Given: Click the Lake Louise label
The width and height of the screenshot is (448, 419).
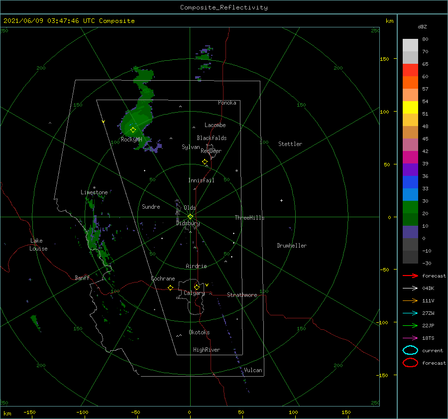Looking at the screenshot, I should pyautogui.click(x=38, y=245).
